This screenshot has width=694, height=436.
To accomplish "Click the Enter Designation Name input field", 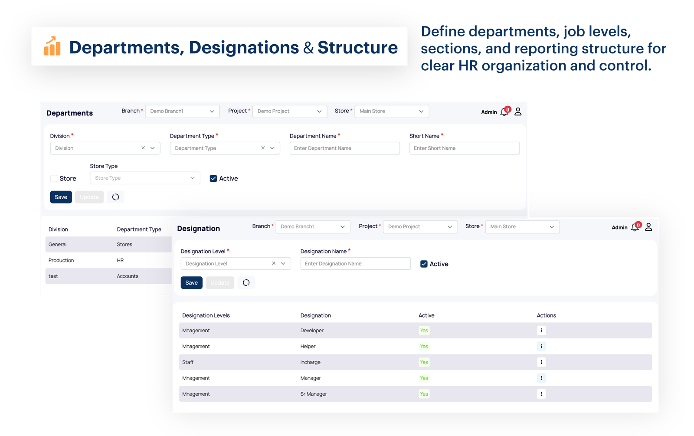I will pos(355,263).
